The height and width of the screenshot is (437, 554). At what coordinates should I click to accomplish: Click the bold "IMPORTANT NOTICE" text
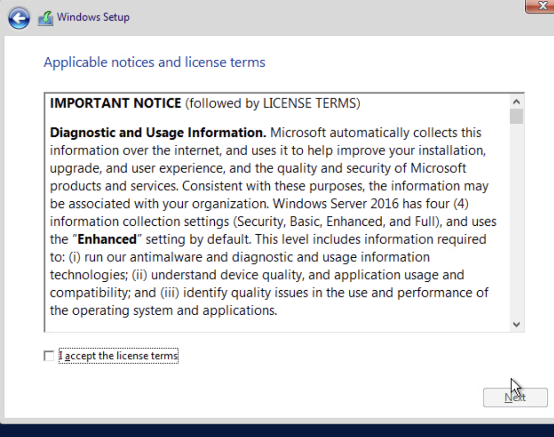coord(115,103)
